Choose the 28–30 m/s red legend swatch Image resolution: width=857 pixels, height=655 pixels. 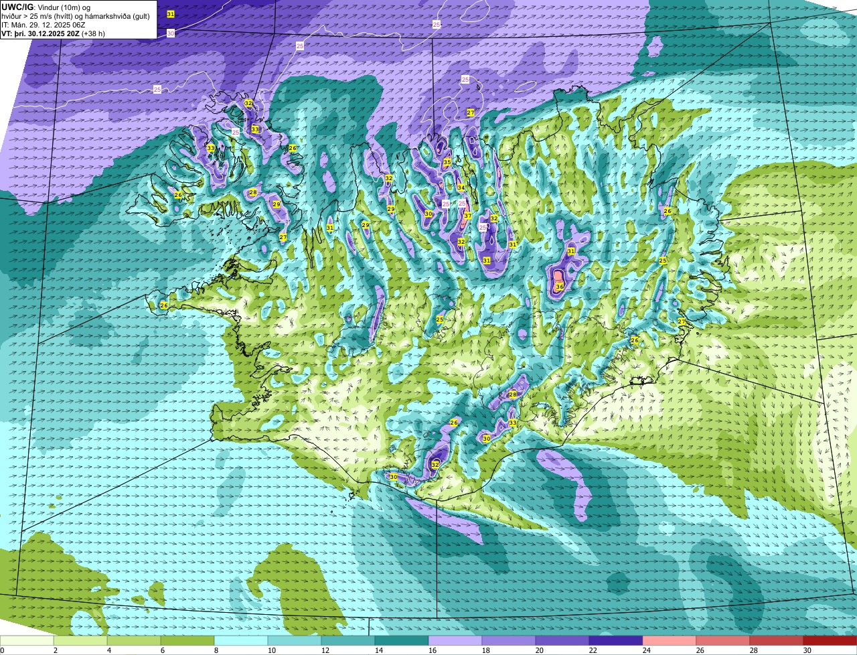777,640
